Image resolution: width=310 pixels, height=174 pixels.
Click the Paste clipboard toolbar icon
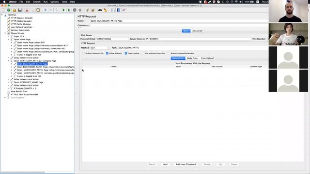pyautogui.click(x=38, y=10)
